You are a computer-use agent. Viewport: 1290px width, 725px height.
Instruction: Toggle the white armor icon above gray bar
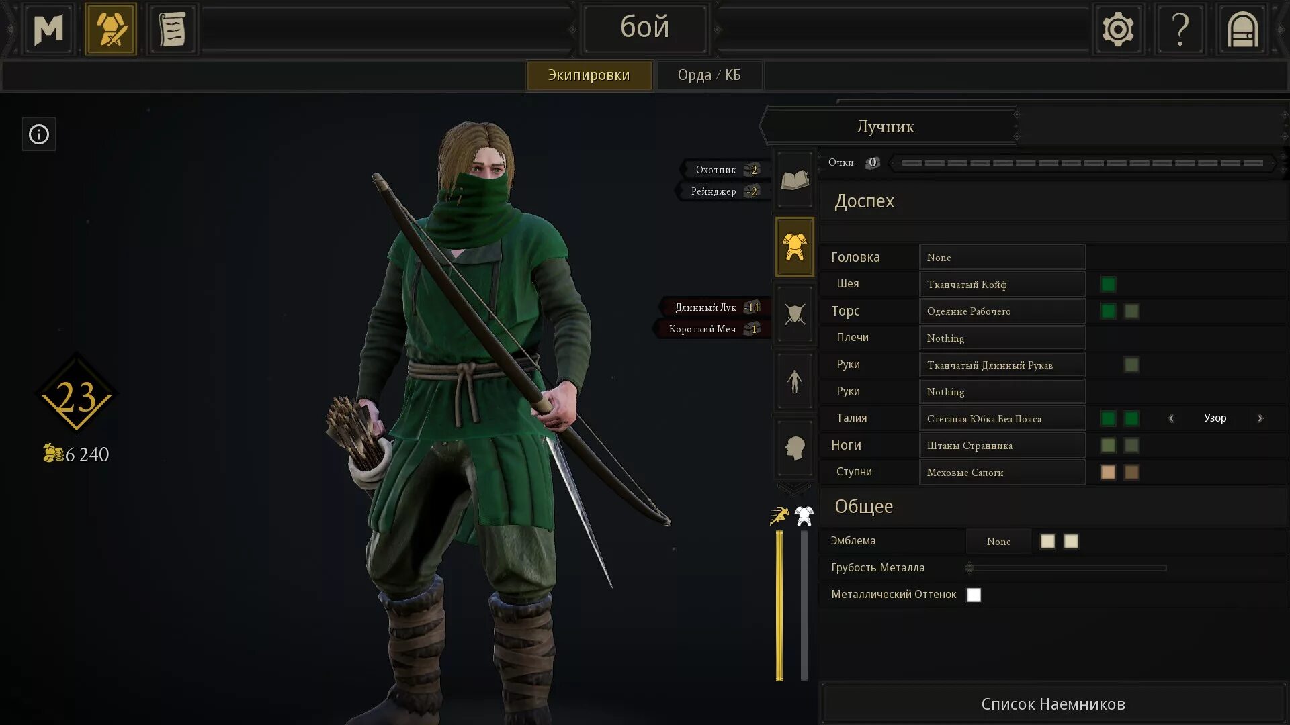coord(804,516)
